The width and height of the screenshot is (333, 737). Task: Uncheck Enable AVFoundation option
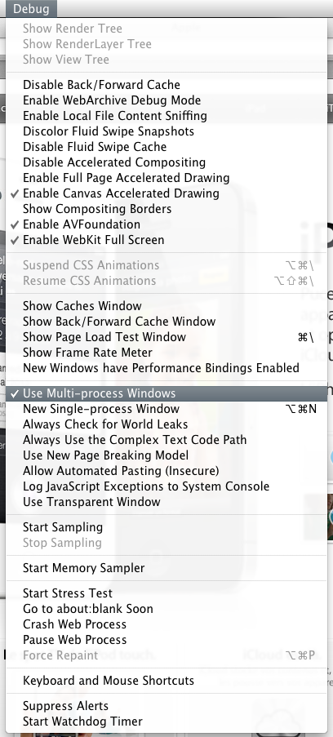pyautogui.click(x=166, y=224)
